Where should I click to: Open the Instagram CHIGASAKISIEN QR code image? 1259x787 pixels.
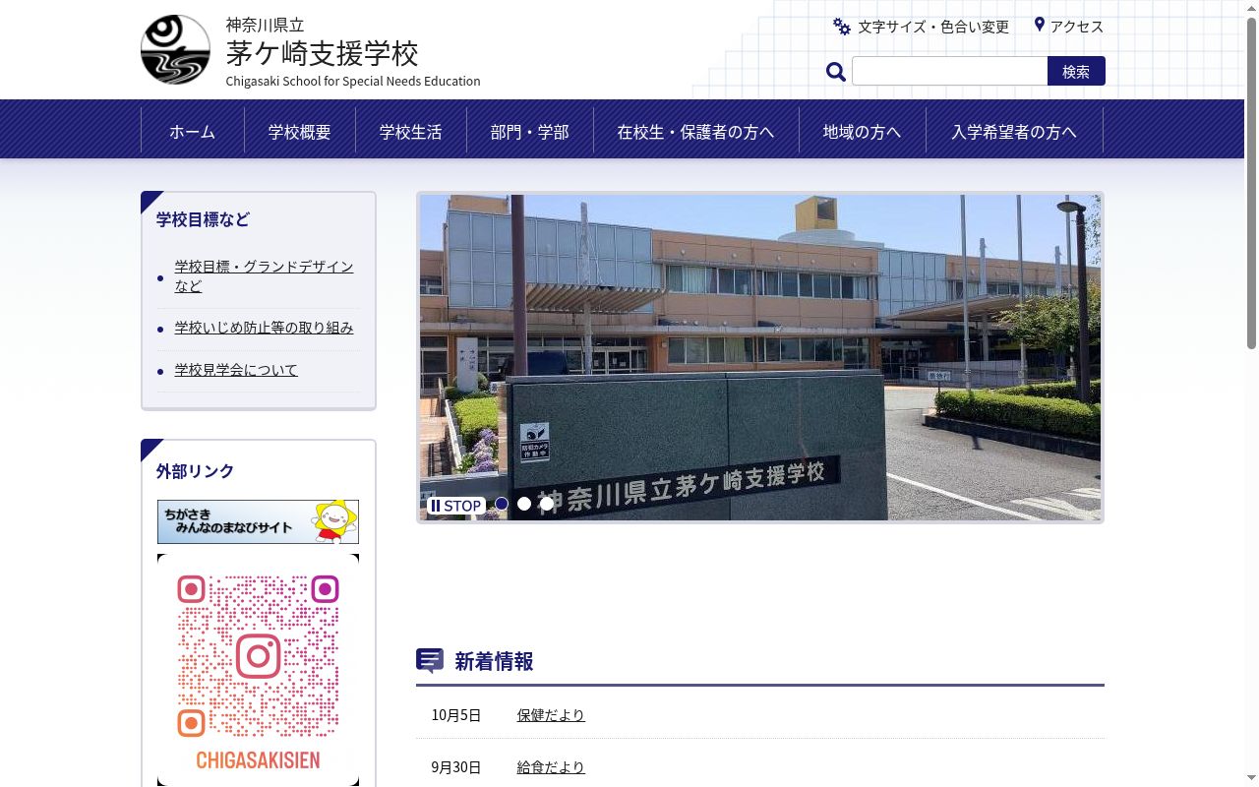[x=258, y=670]
